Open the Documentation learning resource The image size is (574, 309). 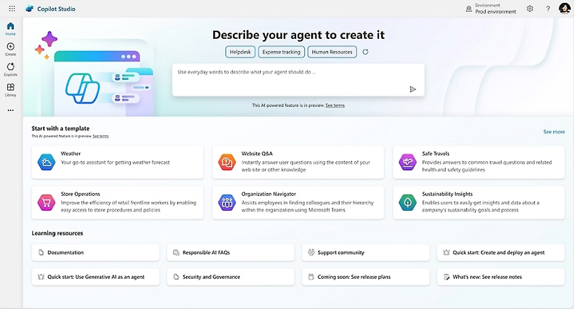pyautogui.click(x=95, y=253)
